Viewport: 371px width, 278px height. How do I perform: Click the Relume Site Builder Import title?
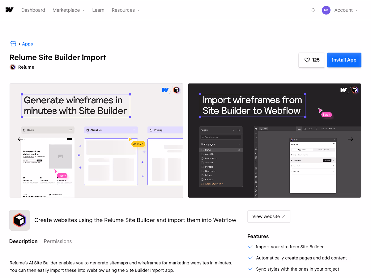pos(58,58)
